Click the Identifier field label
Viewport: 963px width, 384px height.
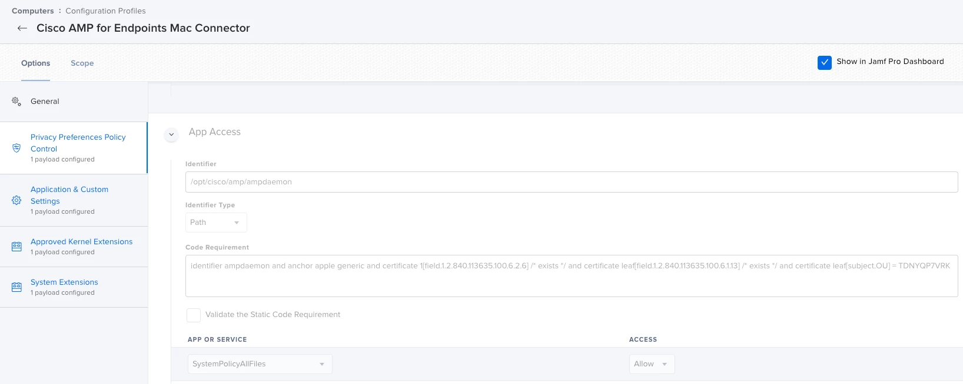(201, 164)
